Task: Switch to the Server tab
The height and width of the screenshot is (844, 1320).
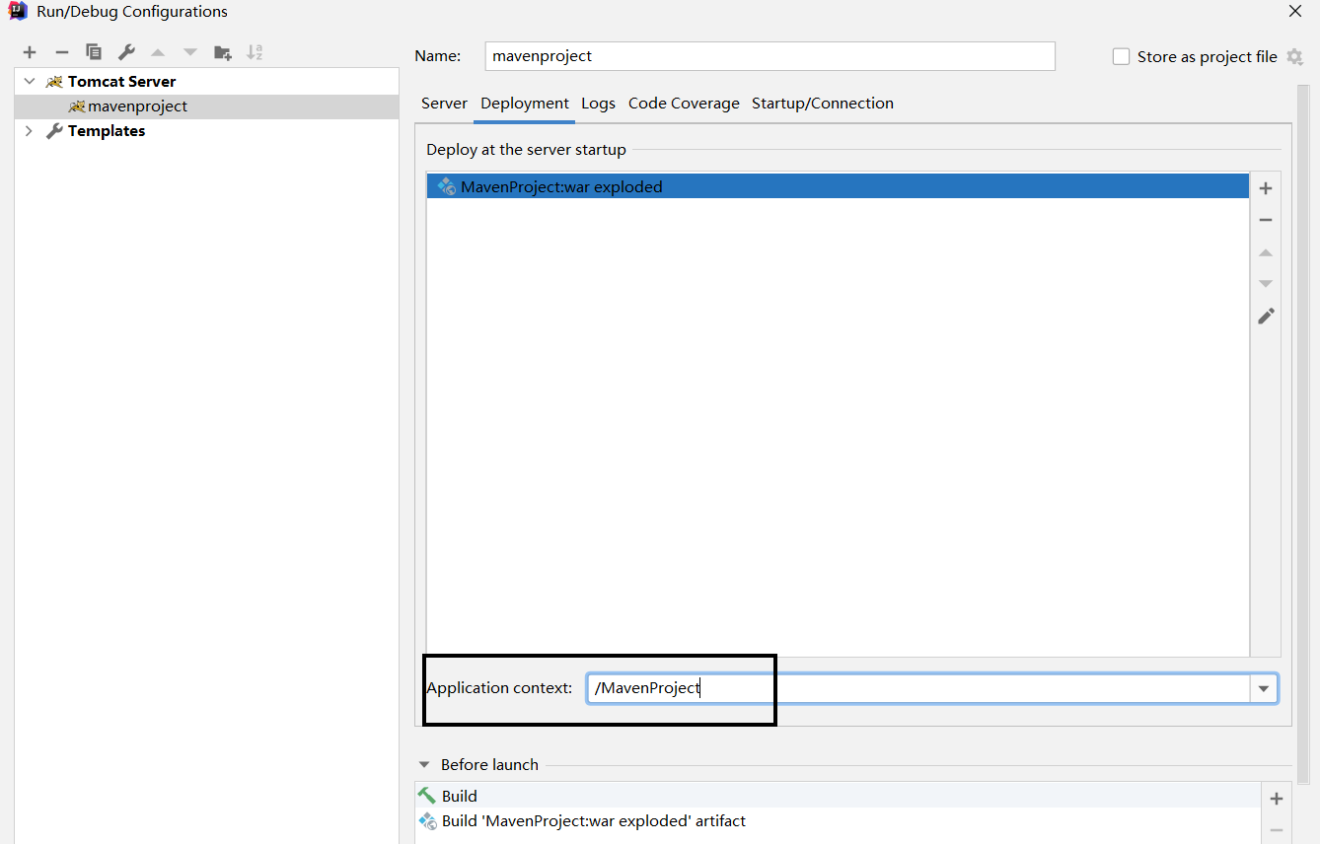Action: pyautogui.click(x=444, y=103)
